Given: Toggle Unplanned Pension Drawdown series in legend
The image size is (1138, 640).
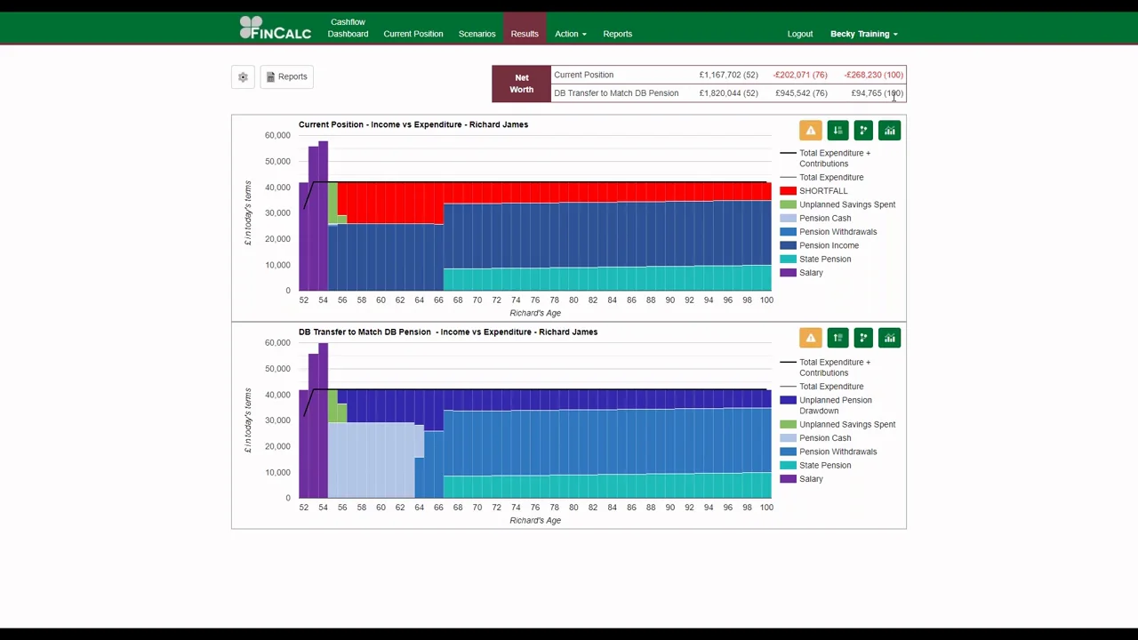Looking at the screenshot, I should point(835,405).
